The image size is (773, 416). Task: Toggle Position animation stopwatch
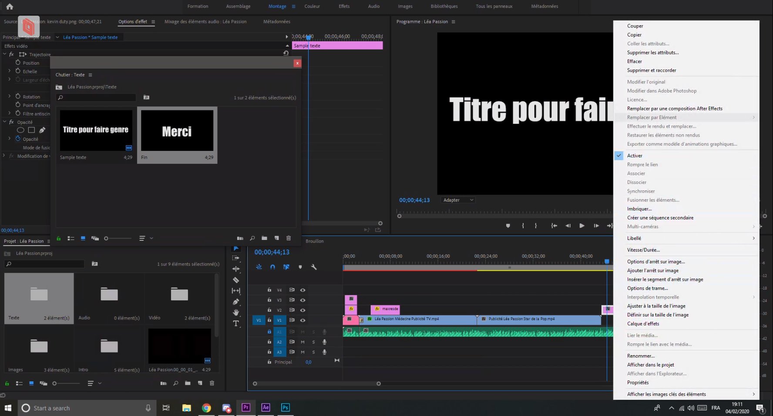18,63
